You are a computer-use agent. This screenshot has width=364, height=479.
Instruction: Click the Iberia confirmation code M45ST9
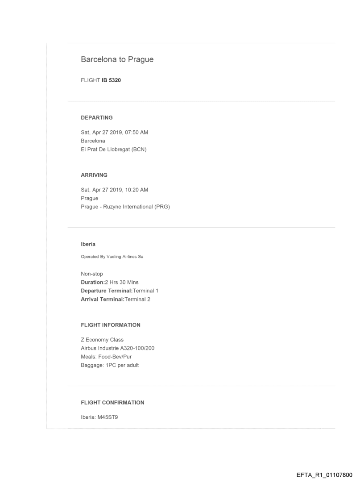(107, 417)
